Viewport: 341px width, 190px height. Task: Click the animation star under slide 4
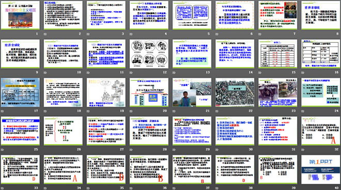click(131, 34)
